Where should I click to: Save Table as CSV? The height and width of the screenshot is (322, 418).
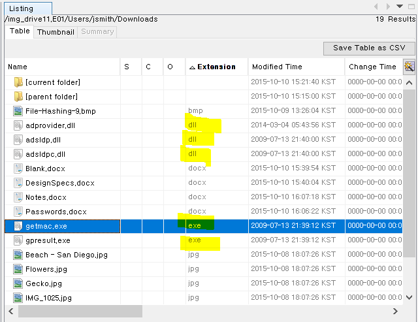[369, 48]
